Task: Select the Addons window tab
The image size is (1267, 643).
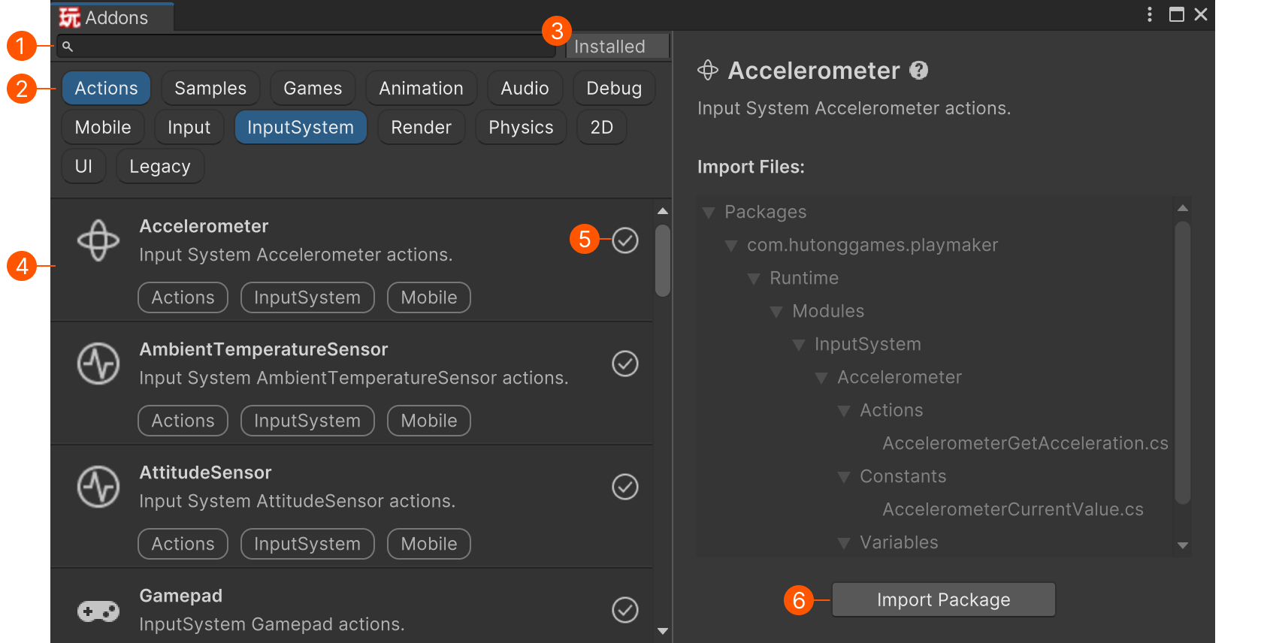Action: 113,17
